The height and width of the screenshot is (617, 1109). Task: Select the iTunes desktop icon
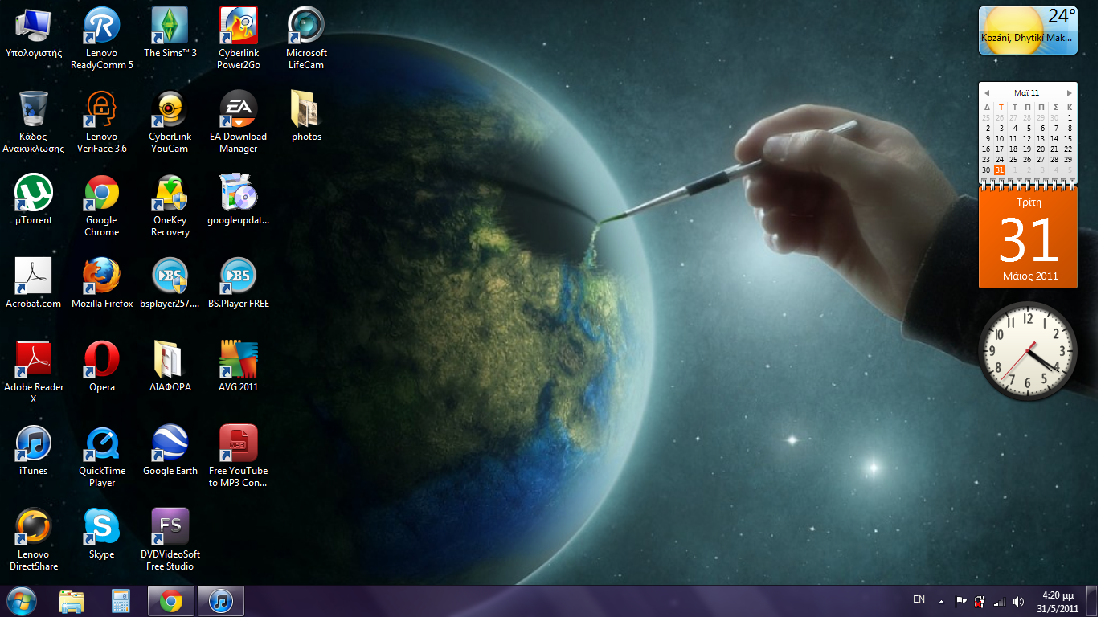[34, 451]
